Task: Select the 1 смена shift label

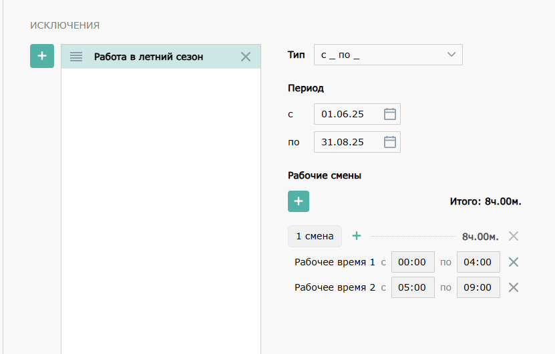Action: 315,236
